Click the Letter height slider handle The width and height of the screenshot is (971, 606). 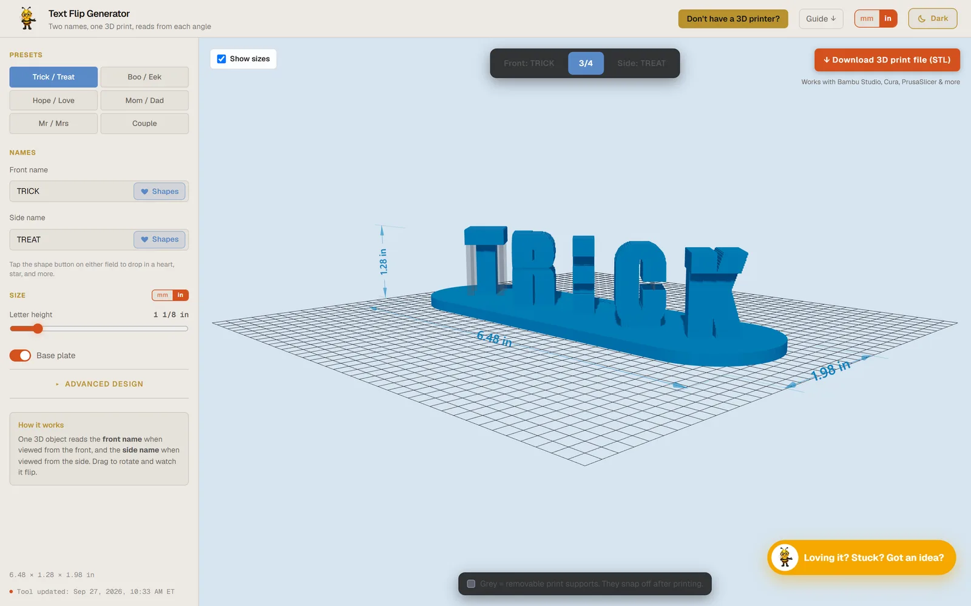tap(38, 328)
